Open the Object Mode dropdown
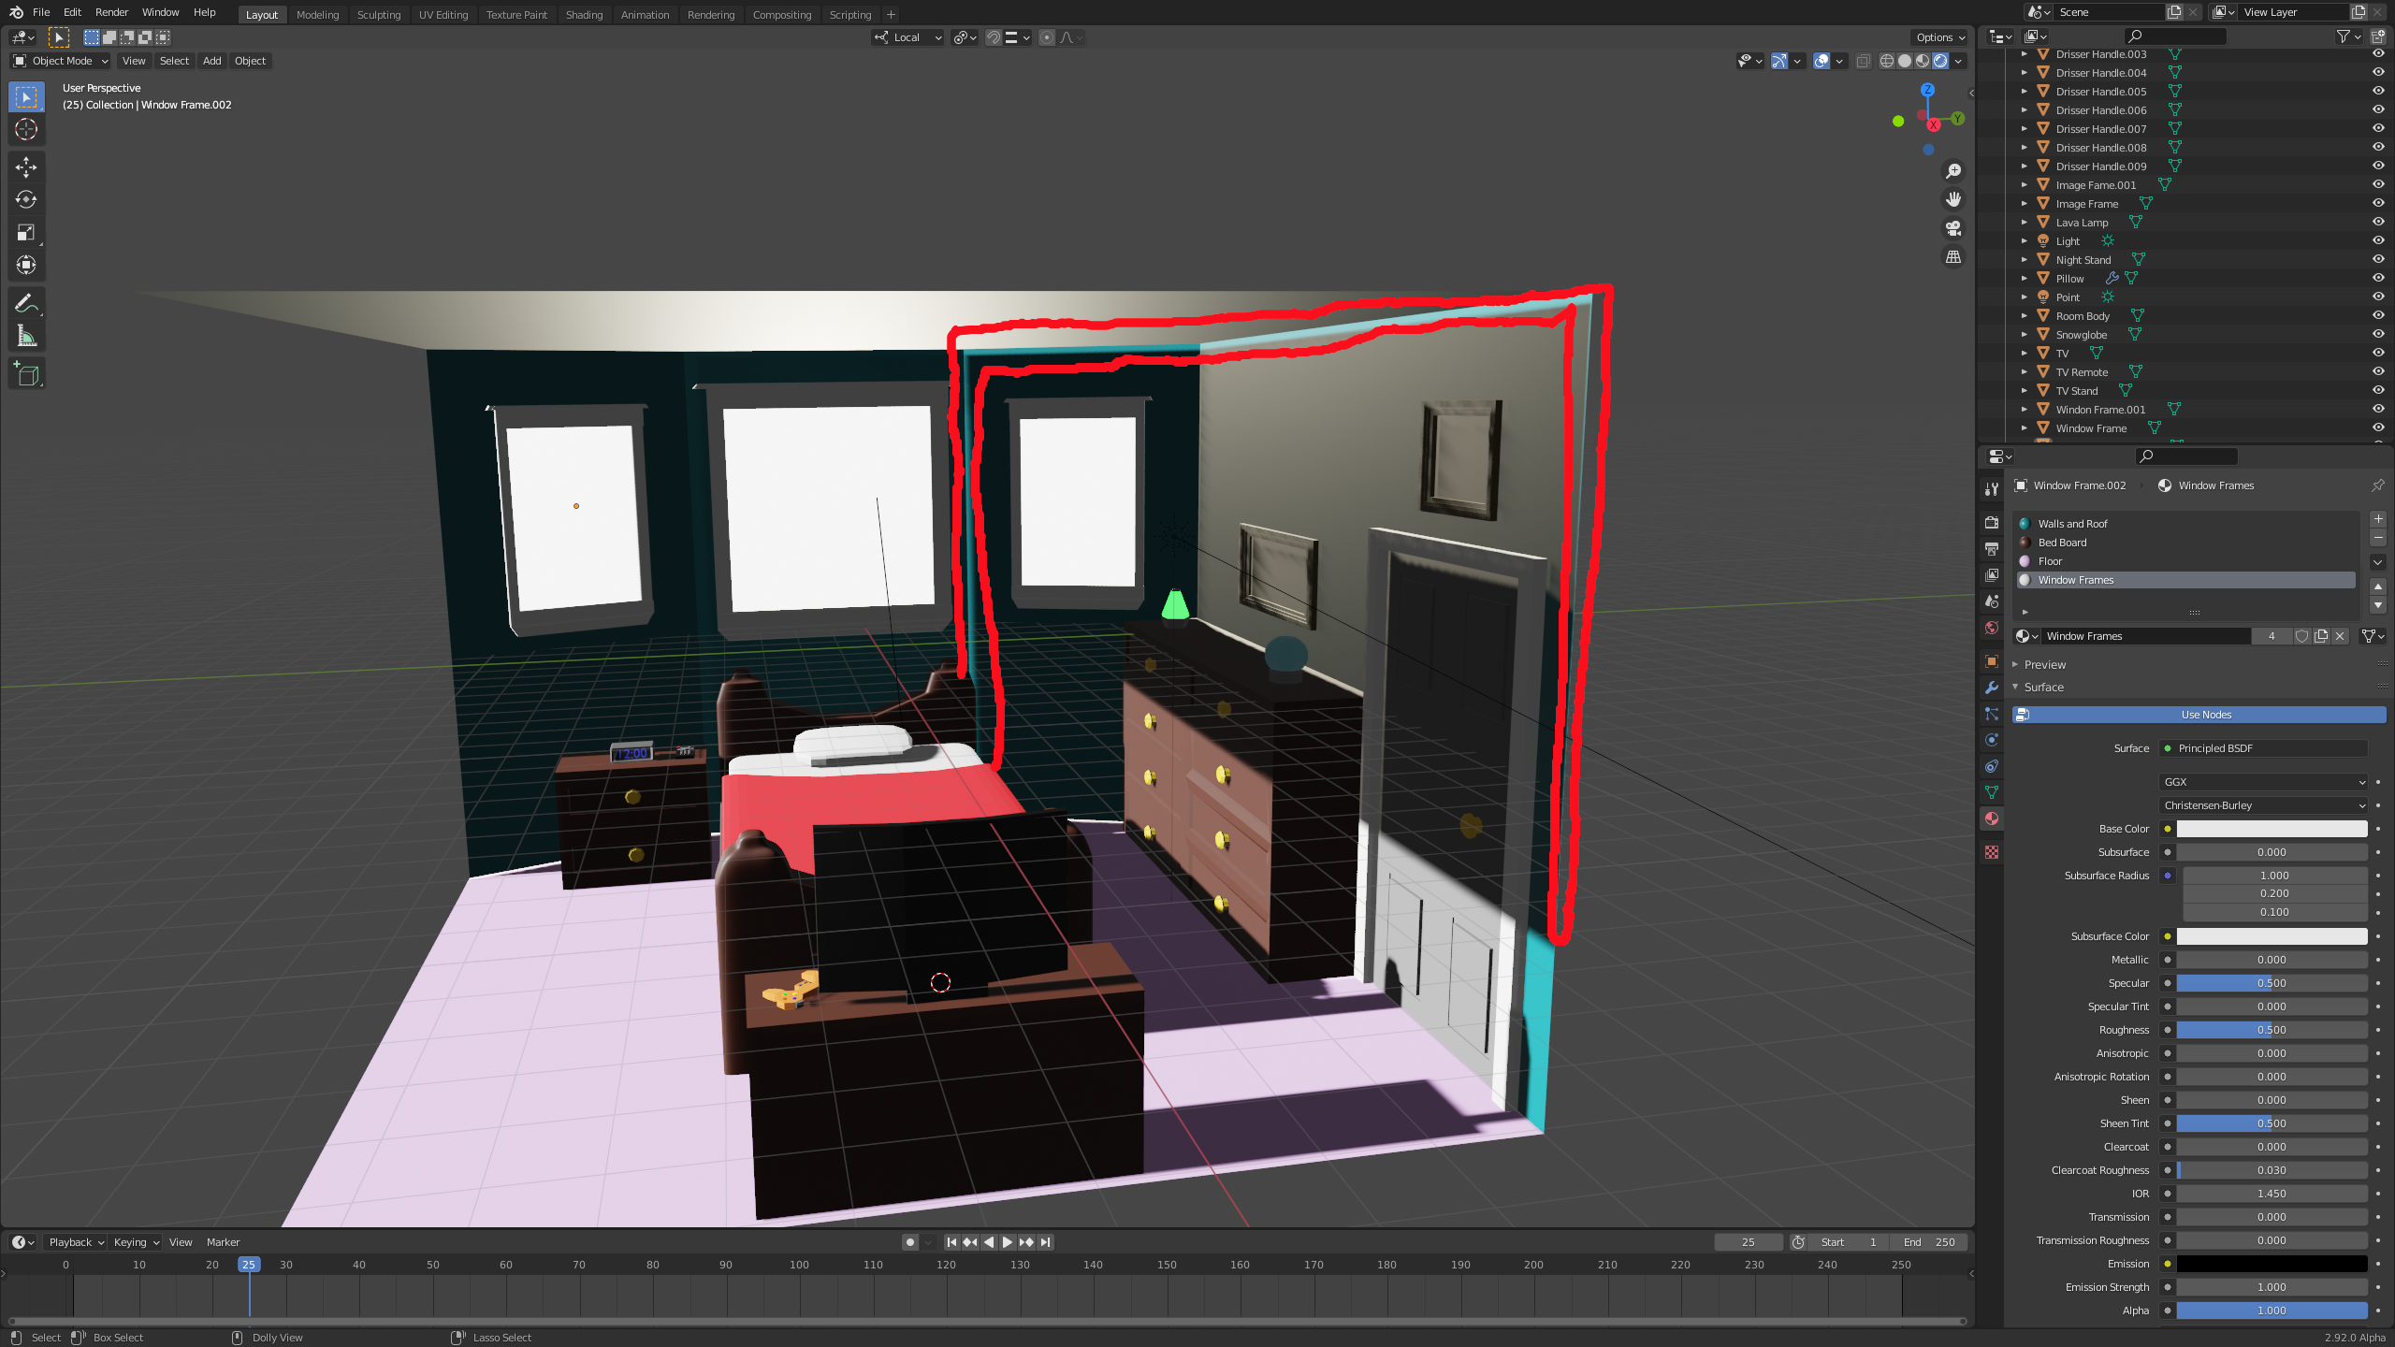2395x1347 pixels. click(x=60, y=61)
